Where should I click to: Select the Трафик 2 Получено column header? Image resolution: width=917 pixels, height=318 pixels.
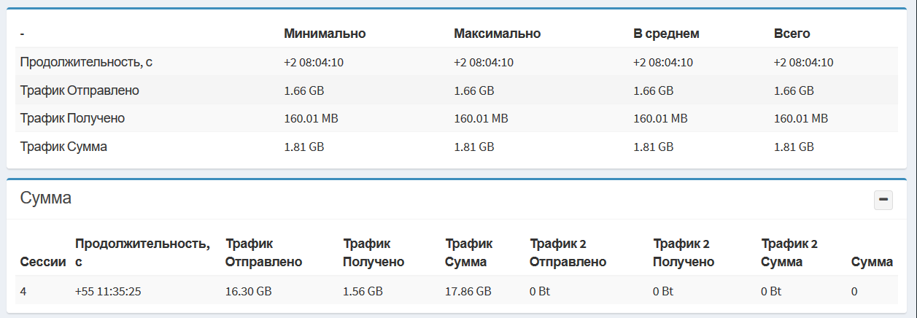click(x=683, y=252)
